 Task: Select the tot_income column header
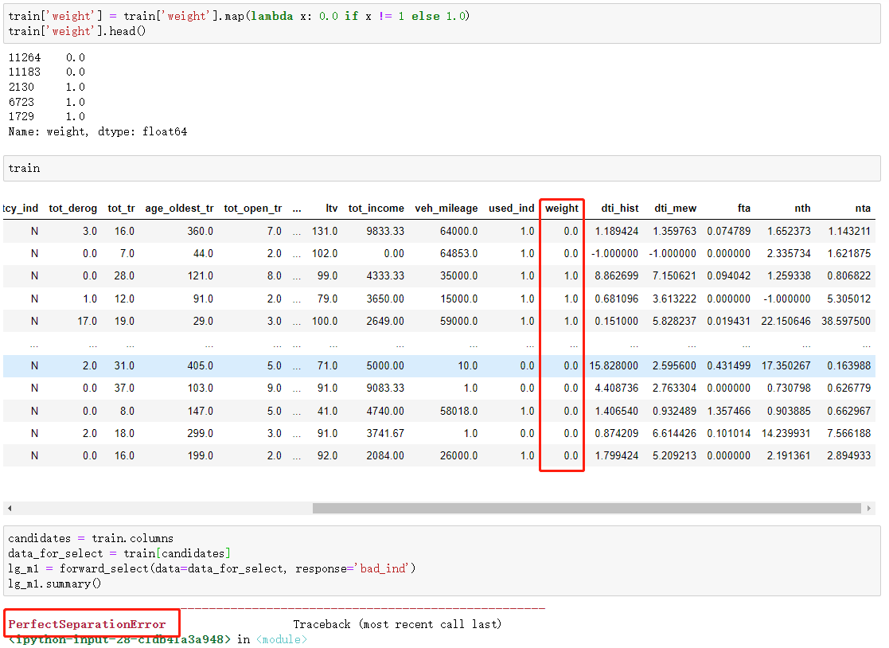(374, 208)
